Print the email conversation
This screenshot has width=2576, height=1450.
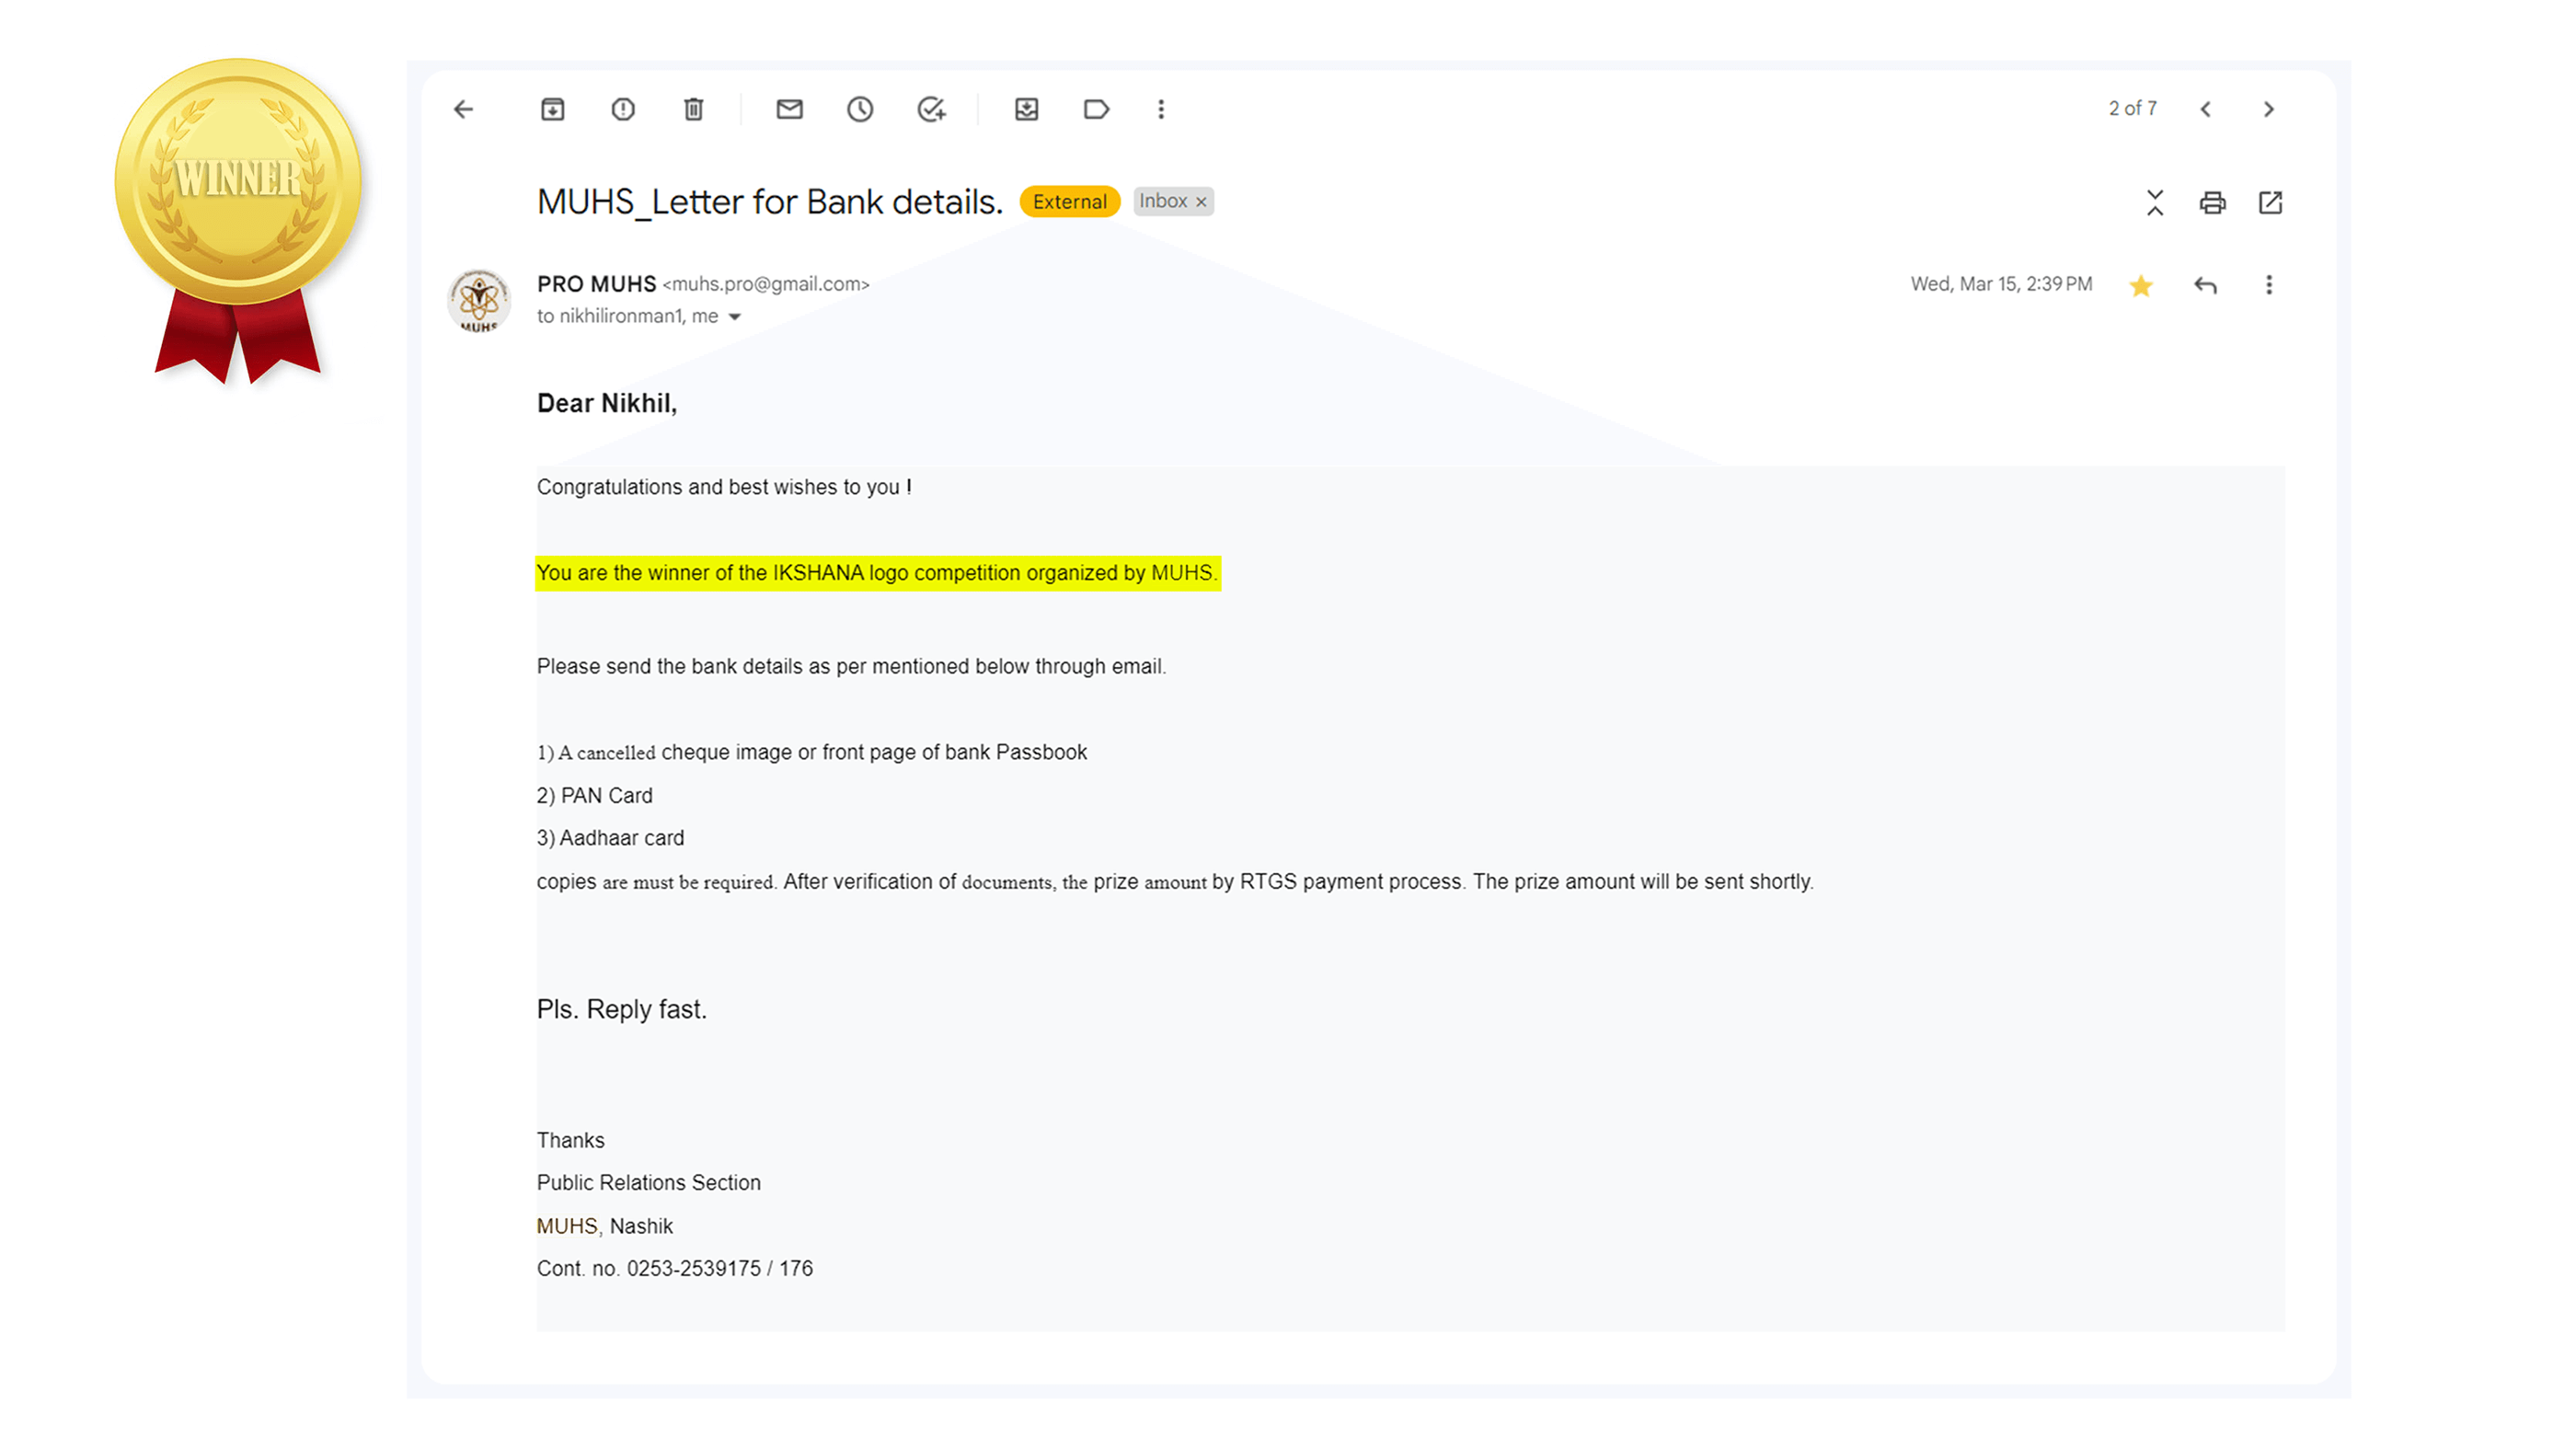pos(2212,203)
